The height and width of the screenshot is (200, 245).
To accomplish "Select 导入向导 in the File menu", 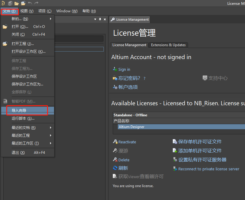I will coord(19,110).
